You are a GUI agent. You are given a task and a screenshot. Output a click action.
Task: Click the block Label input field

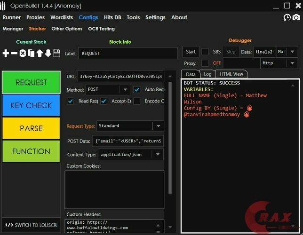pyautogui.click(x=128, y=53)
